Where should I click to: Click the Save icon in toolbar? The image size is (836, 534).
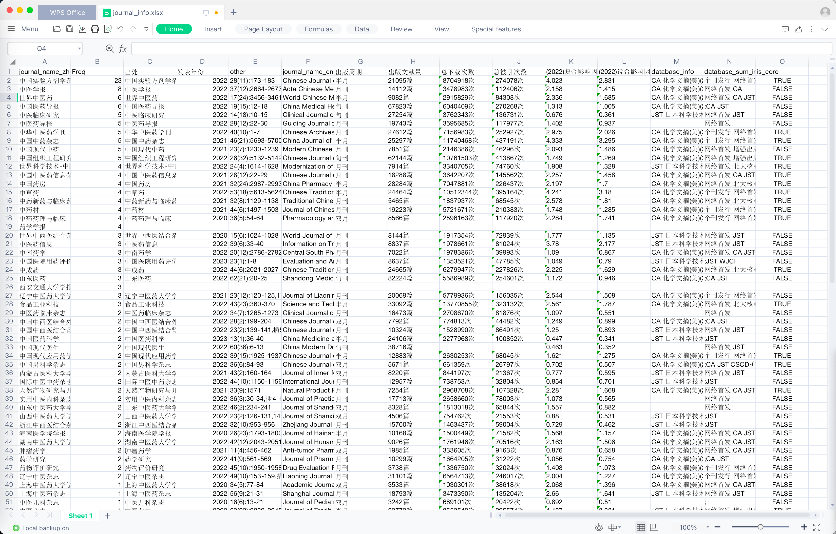coord(69,29)
